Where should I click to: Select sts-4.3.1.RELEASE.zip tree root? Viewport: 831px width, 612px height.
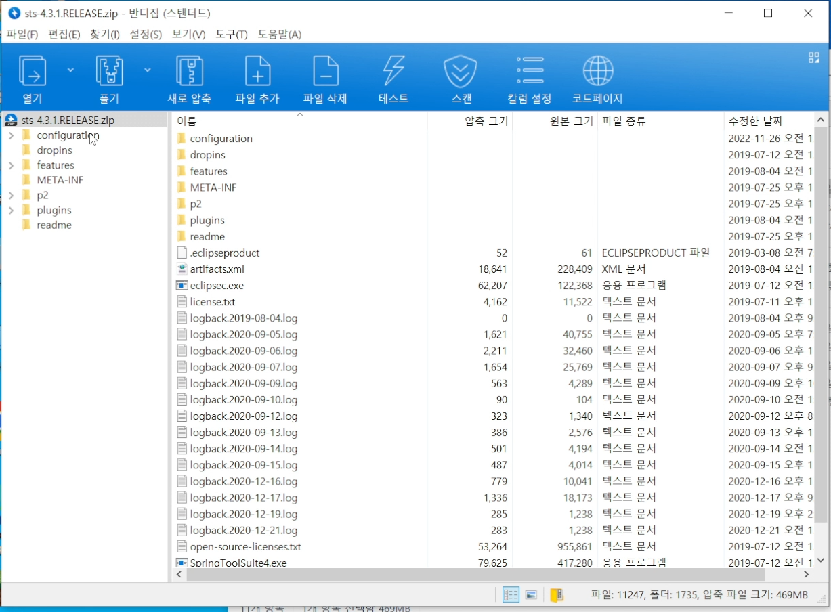pyautogui.click(x=68, y=120)
